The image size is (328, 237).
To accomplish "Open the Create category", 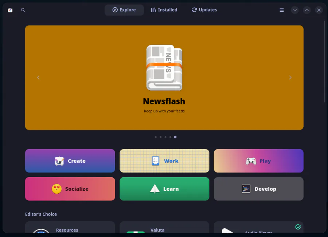I will [x=70, y=161].
